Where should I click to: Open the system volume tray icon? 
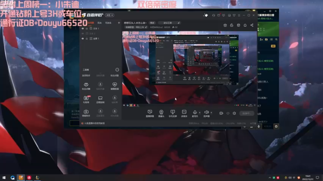[x=290, y=178]
